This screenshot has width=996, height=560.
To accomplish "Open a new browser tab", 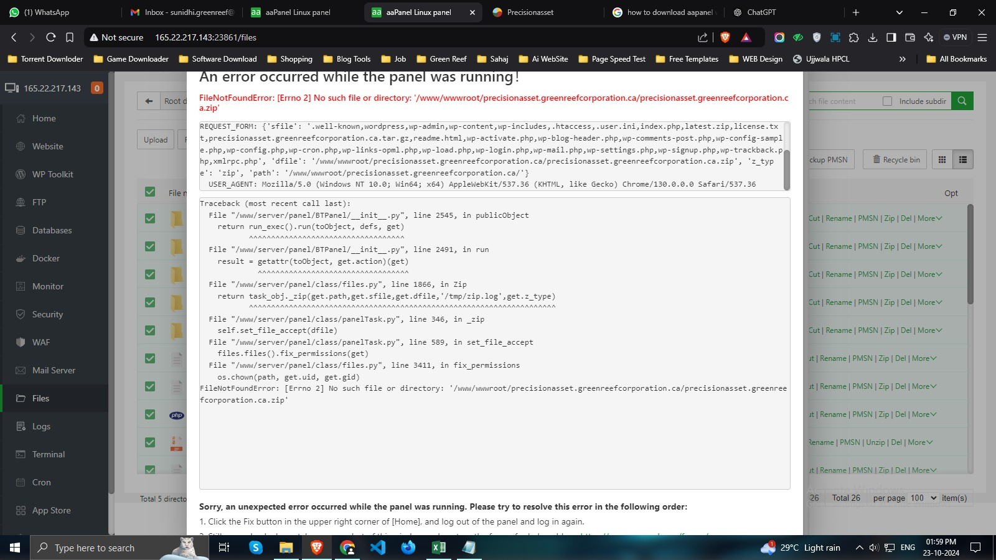I will click(856, 12).
